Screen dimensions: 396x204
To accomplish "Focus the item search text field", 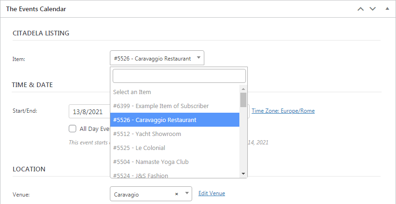I will pos(179,76).
